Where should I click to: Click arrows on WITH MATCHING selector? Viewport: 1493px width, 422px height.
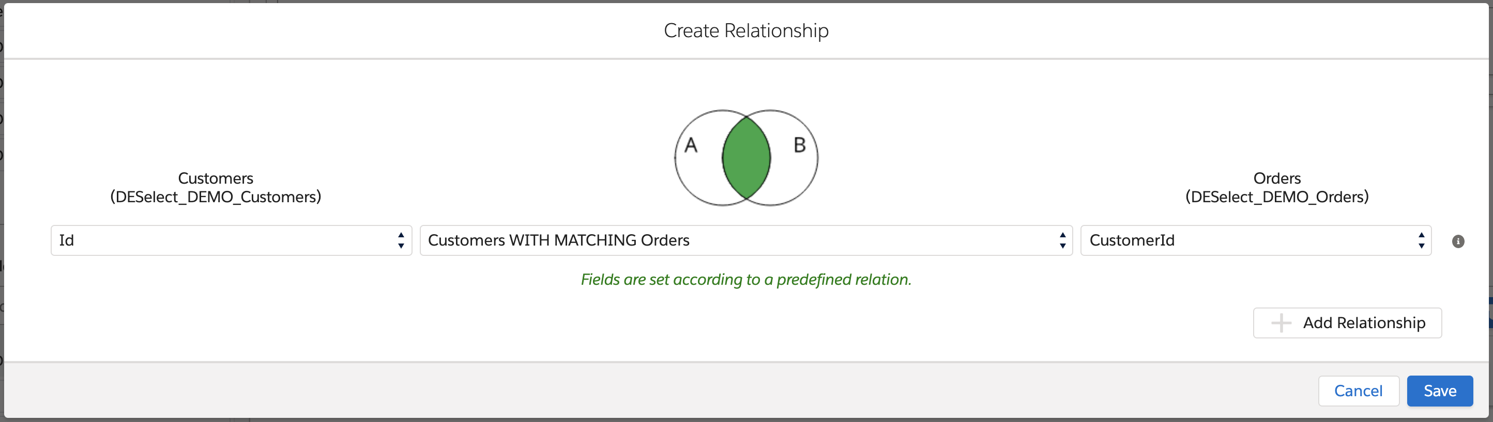[x=1062, y=240]
